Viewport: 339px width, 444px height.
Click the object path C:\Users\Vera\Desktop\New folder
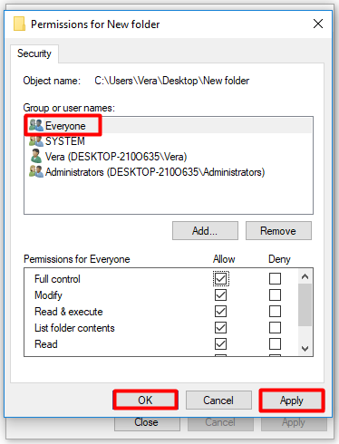(171, 81)
